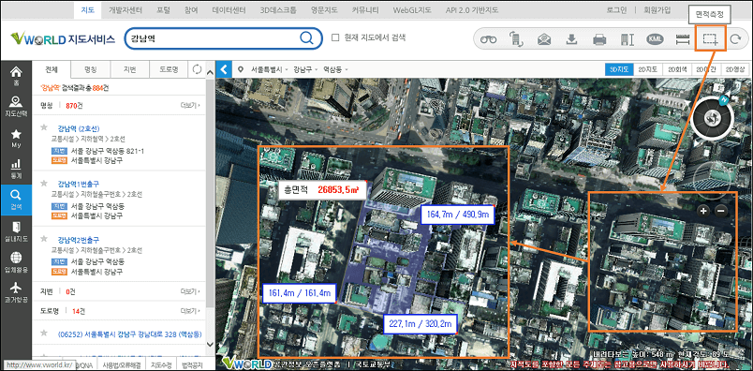
Task: Open the 지도 top menu
Action: pyautogui.click(x=88, y=9)
